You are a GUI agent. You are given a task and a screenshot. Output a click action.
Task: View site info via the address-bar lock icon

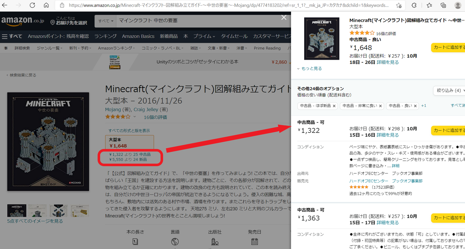click(62, 5)
